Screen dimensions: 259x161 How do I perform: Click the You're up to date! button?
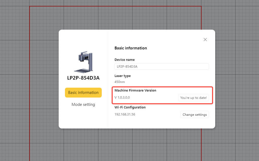[x=194, y=98]
